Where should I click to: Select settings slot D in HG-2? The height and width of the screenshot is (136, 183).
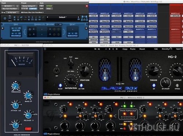[117, 49]
